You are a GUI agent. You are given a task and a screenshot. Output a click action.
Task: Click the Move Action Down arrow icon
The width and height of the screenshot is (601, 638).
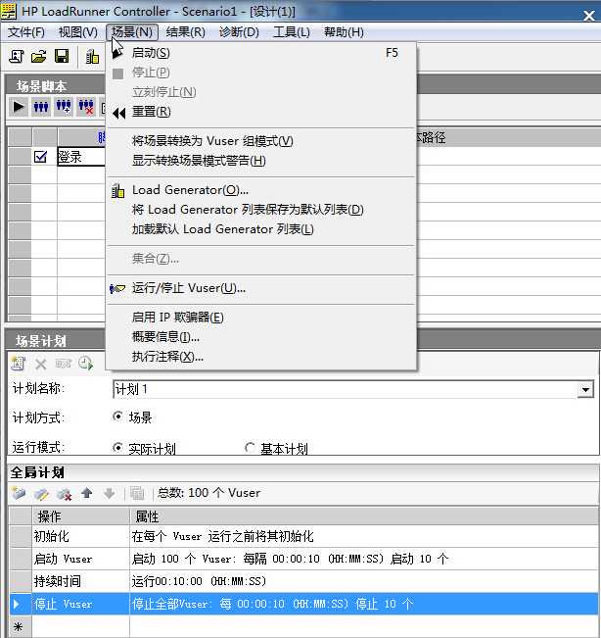coord(109,493)
